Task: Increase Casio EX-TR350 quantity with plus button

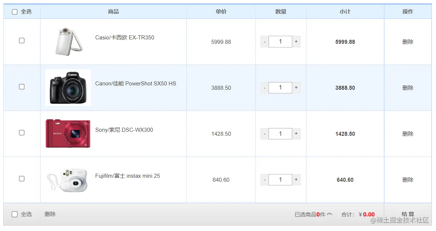Action: [x=296, y=41]
